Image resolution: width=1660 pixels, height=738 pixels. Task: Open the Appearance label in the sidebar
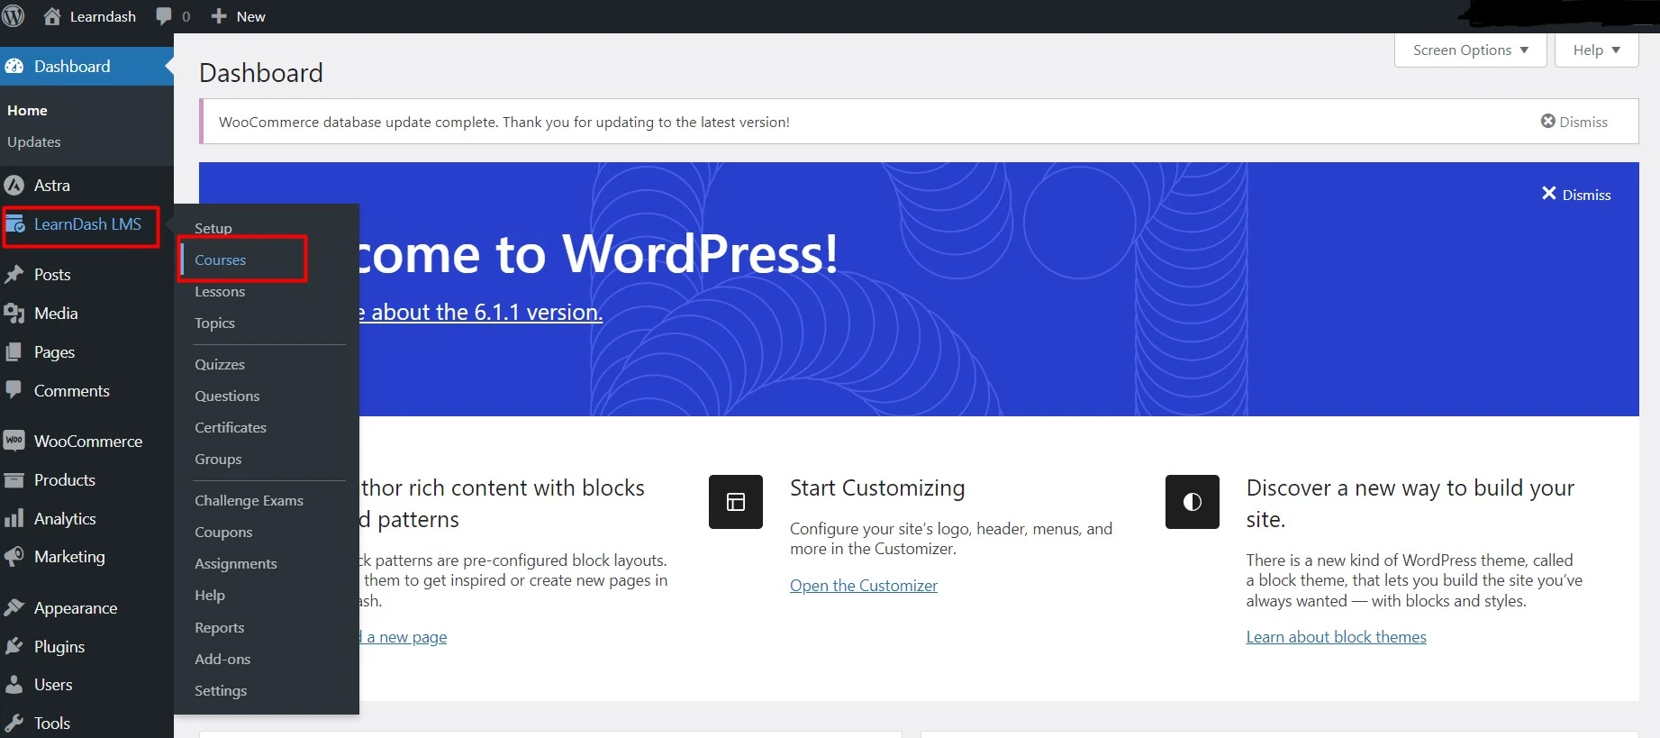76,608
